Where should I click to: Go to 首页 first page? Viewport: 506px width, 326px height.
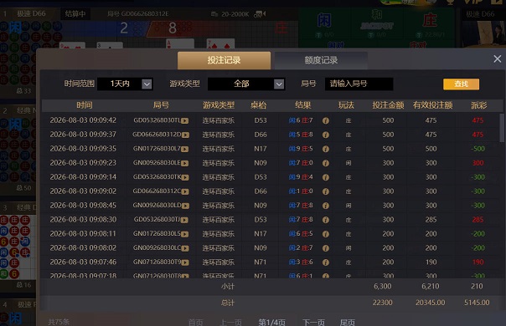(195, 322)
